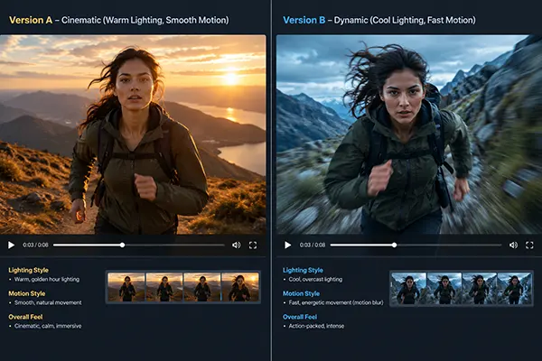This screenshot has height=361, width=542.
Task: Mute the Version A video volume
Action: point(237,245)
